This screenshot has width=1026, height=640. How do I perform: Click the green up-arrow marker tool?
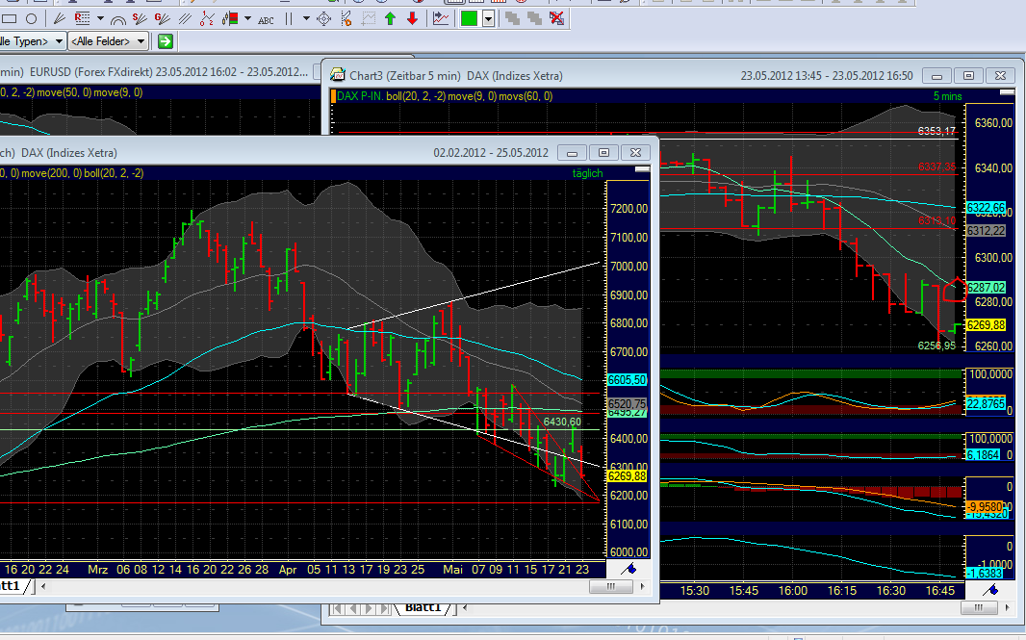point(389,17)
